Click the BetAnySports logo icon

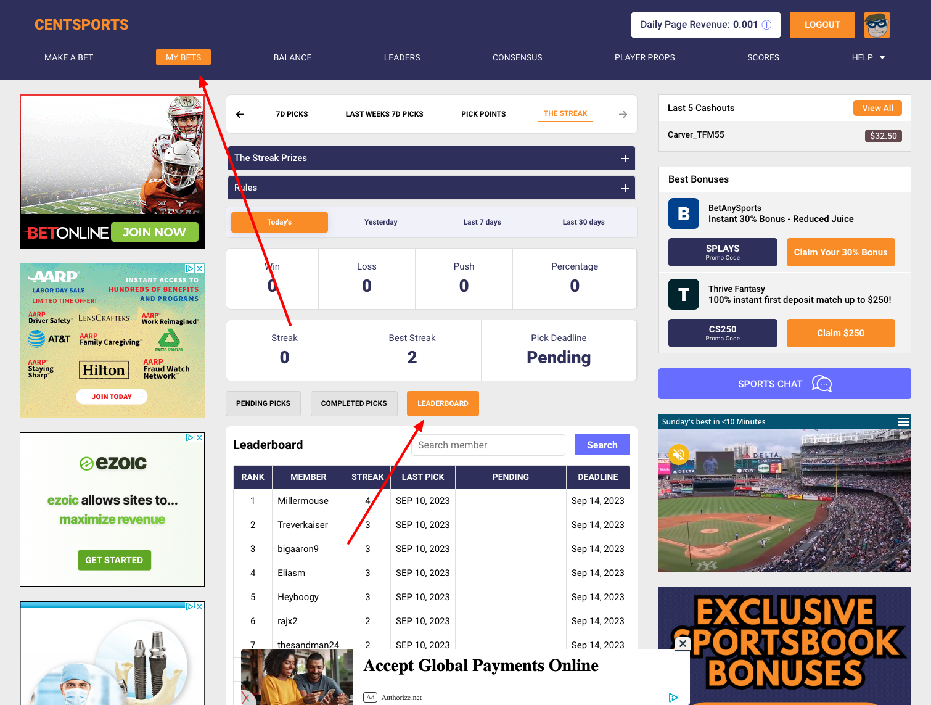tap(683, 213)
